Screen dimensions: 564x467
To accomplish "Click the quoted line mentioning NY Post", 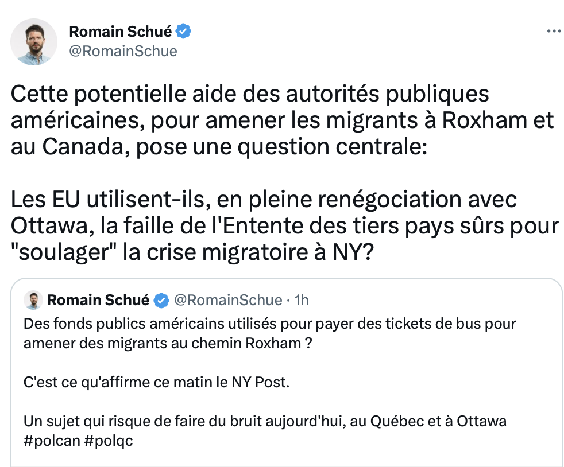I will tap(156, 382).
